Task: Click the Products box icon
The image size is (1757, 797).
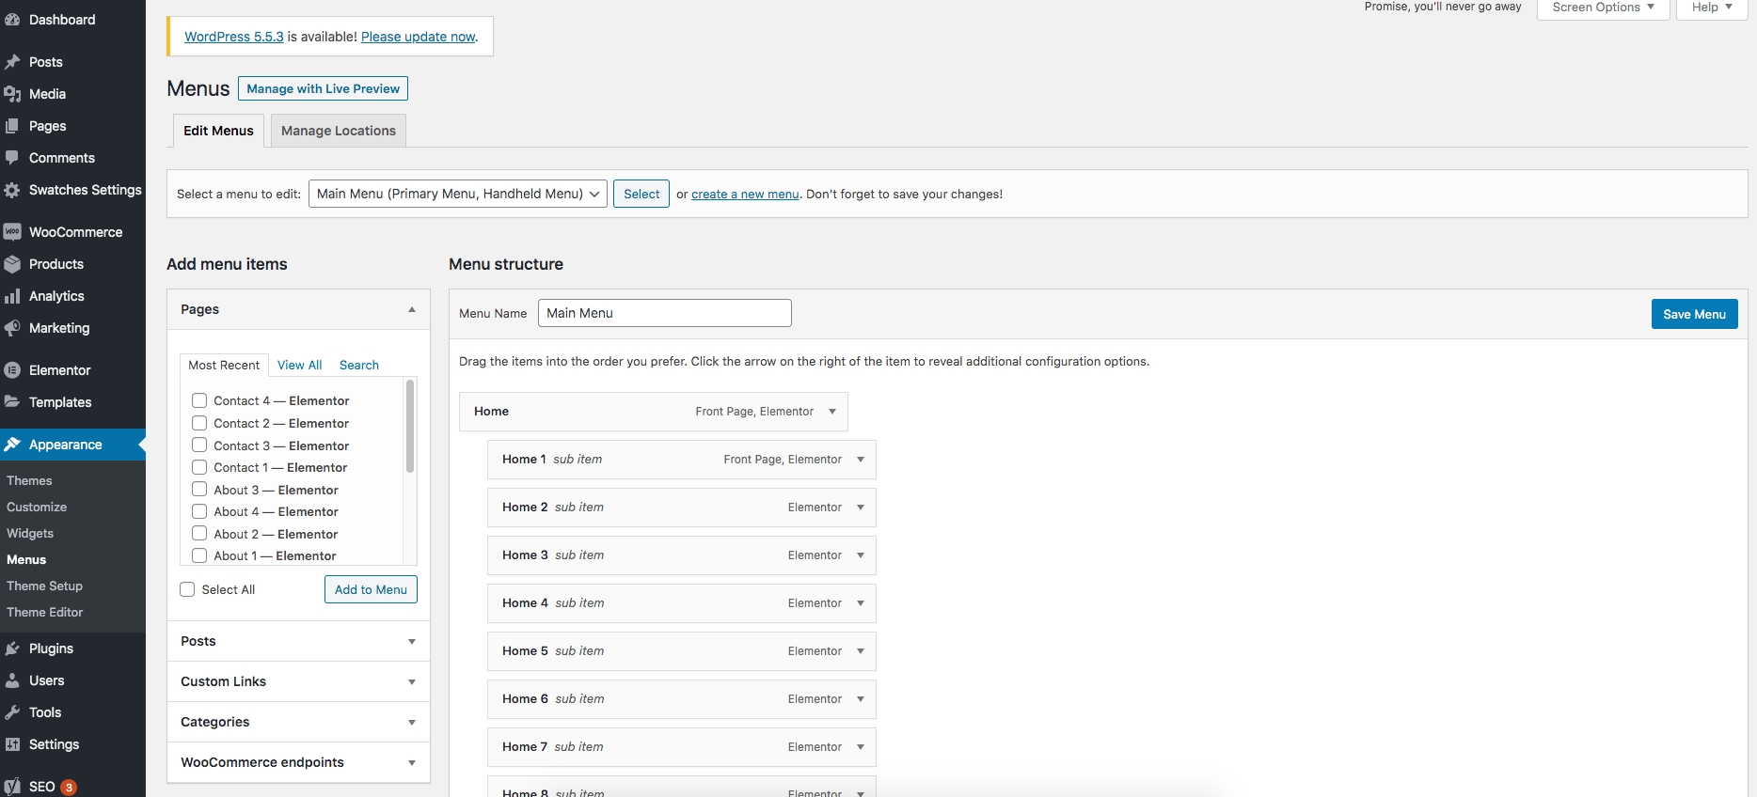Action: (12, 264)
